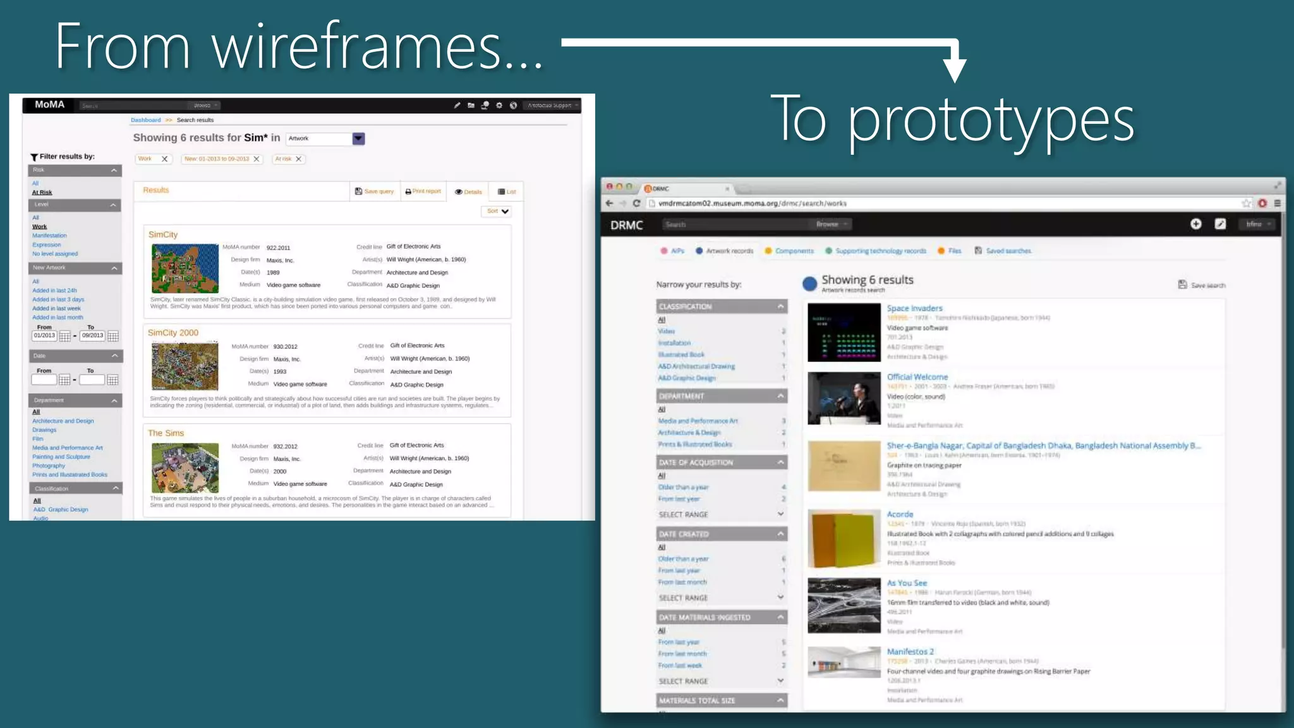Click the globe icon in MoMA header
This screenshot has width=1294, height=728.
tap(513, 106)
